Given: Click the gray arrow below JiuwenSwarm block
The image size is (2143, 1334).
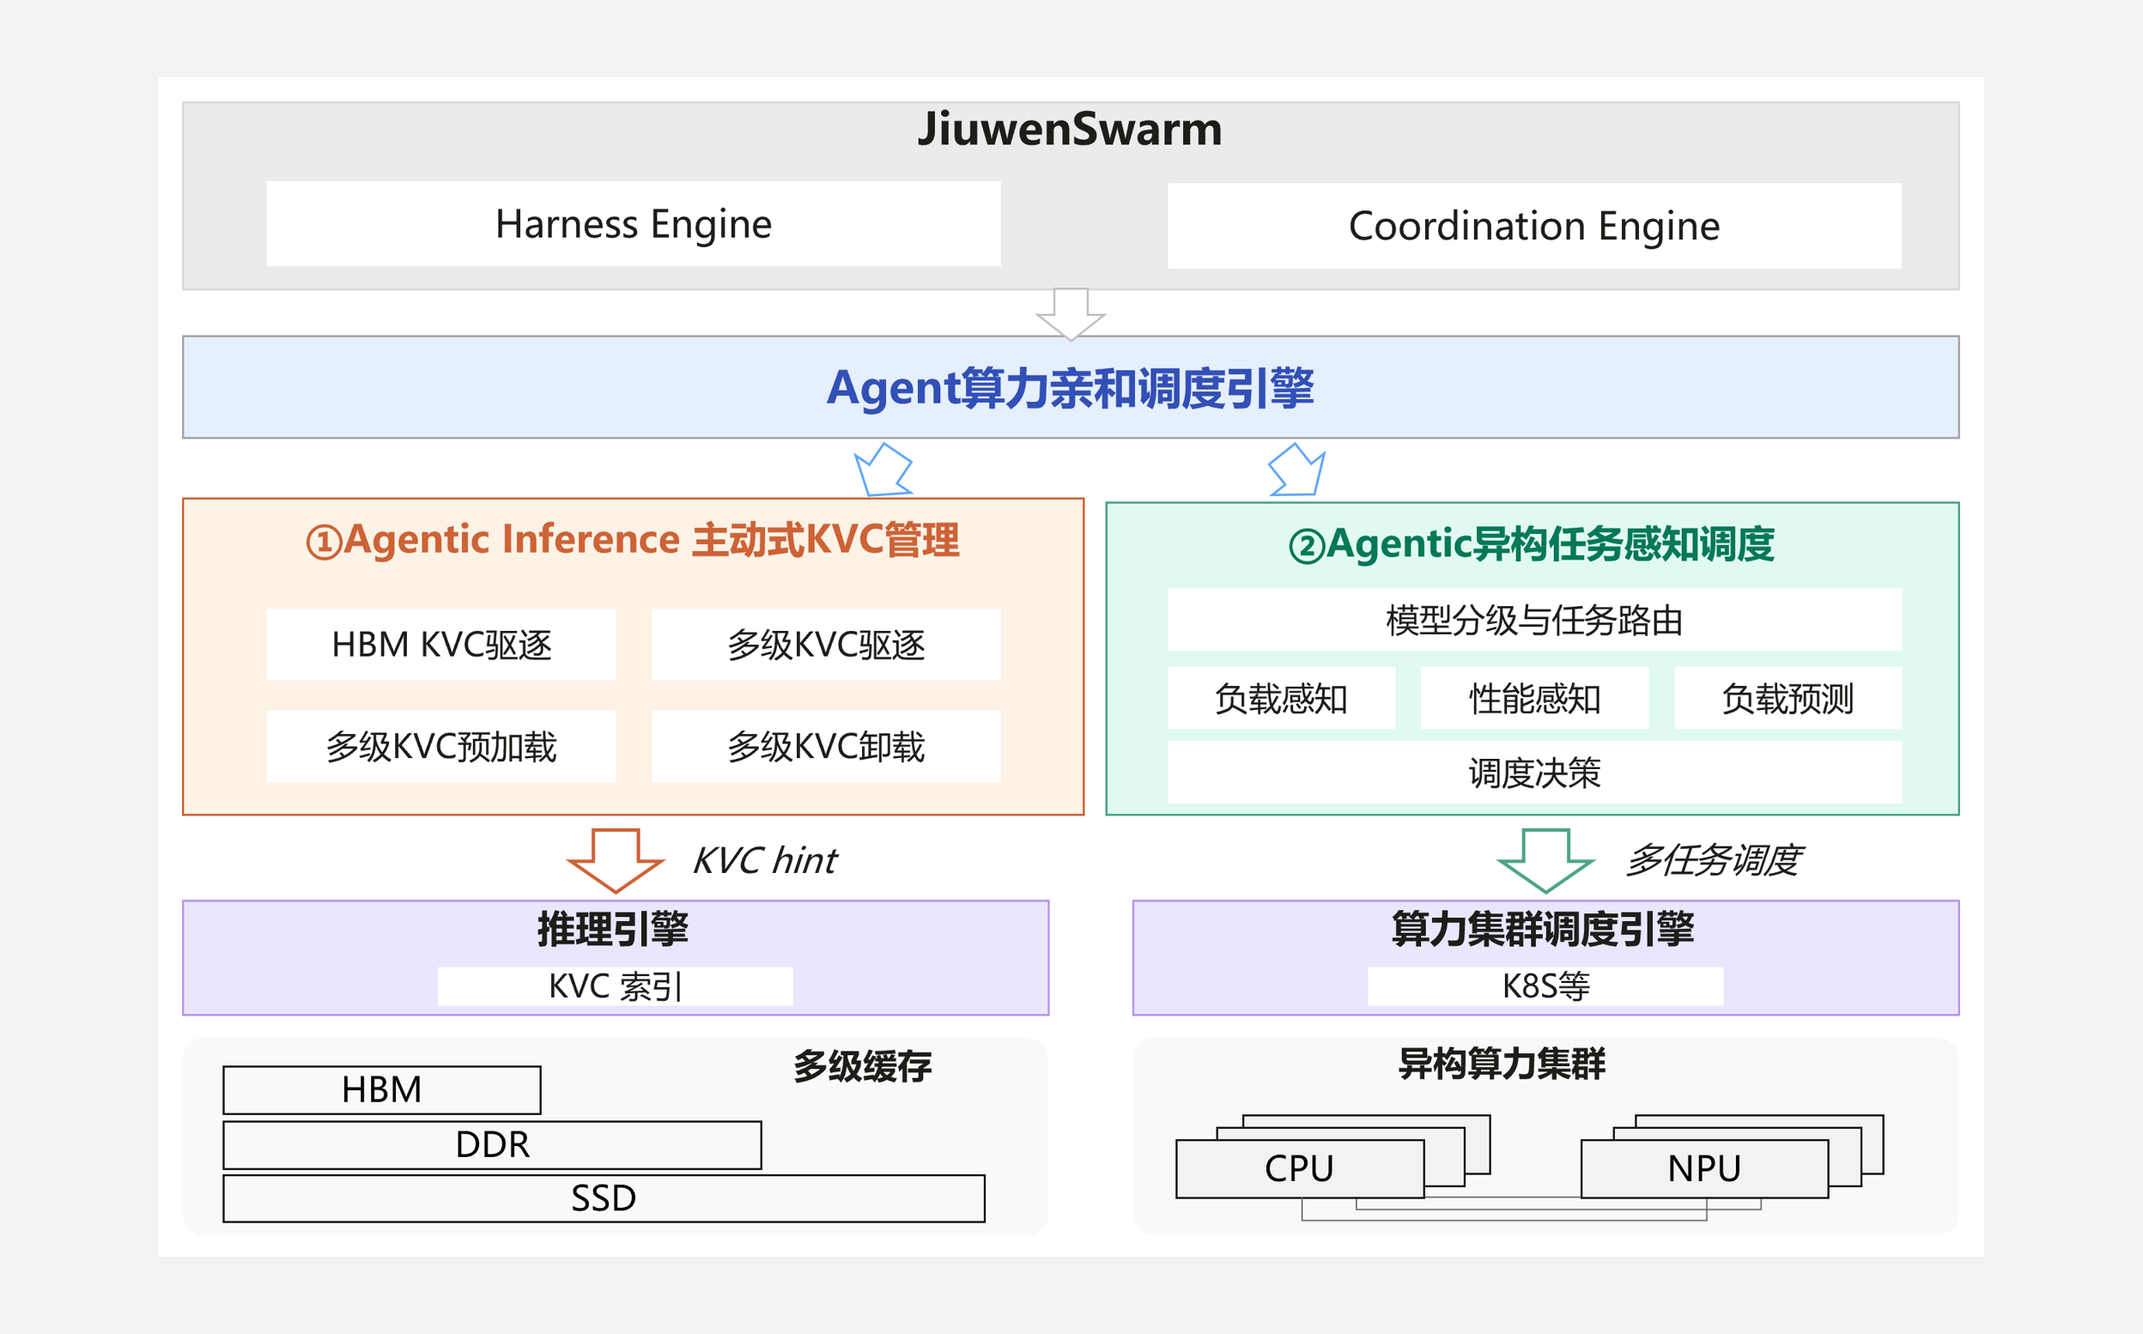Looking at the screenshot, I should [x=1071, y=314].
